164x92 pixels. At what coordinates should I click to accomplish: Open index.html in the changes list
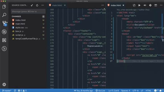tap(28, 20)
